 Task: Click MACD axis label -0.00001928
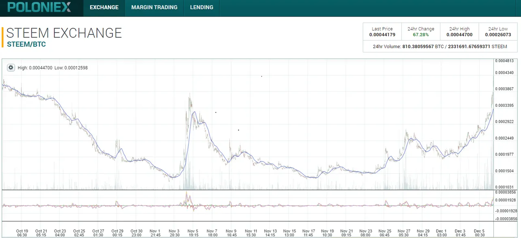[x=506, y=211]
